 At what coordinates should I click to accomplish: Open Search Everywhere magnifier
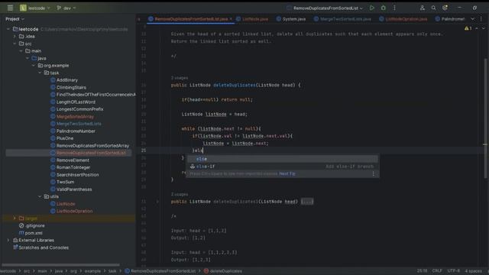(x=433, y=8)
